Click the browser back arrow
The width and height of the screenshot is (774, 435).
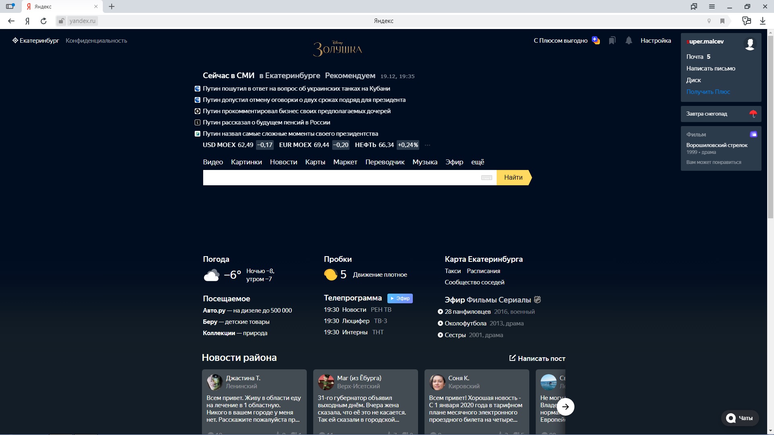pyautogui.click(x=11, y=21)
